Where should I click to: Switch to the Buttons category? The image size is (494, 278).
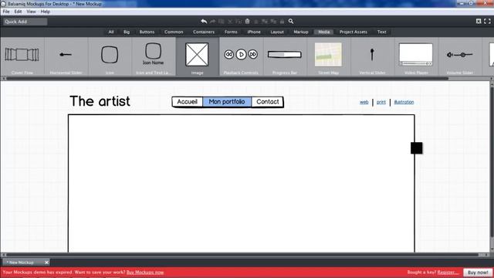pyautogui.click(x=147, y=32)
